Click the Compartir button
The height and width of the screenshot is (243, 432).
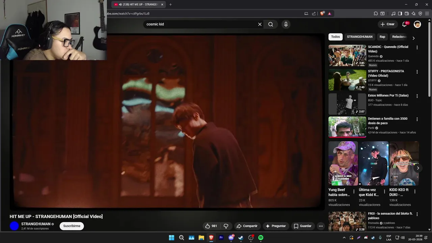coord(247,226)
